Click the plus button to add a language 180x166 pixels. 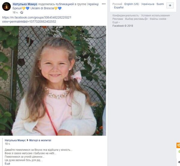tap(170, 5)
